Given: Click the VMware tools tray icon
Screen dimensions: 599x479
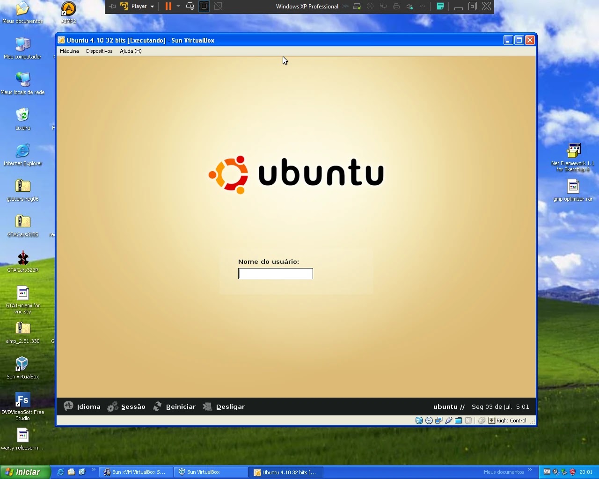Looking at the screenshot, I should (x=547, y=472).
